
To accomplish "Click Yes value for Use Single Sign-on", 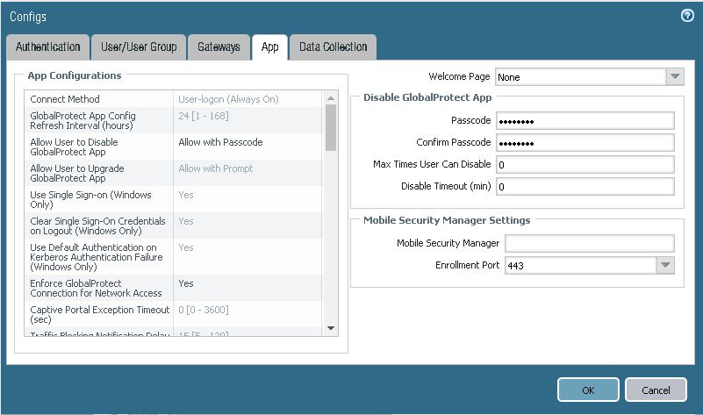I will pos(186,195).
